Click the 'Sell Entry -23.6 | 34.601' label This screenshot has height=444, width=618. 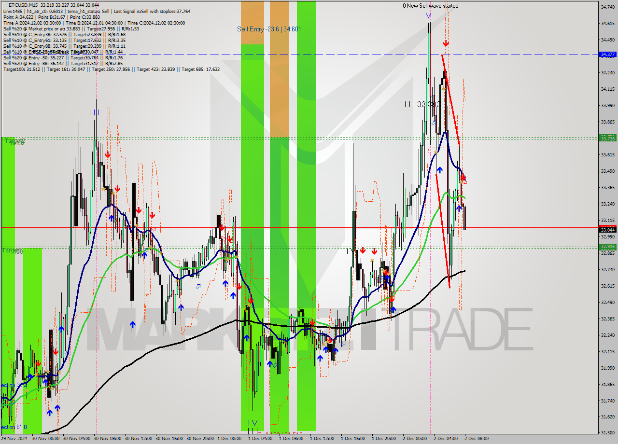click(x=269, y=29)
